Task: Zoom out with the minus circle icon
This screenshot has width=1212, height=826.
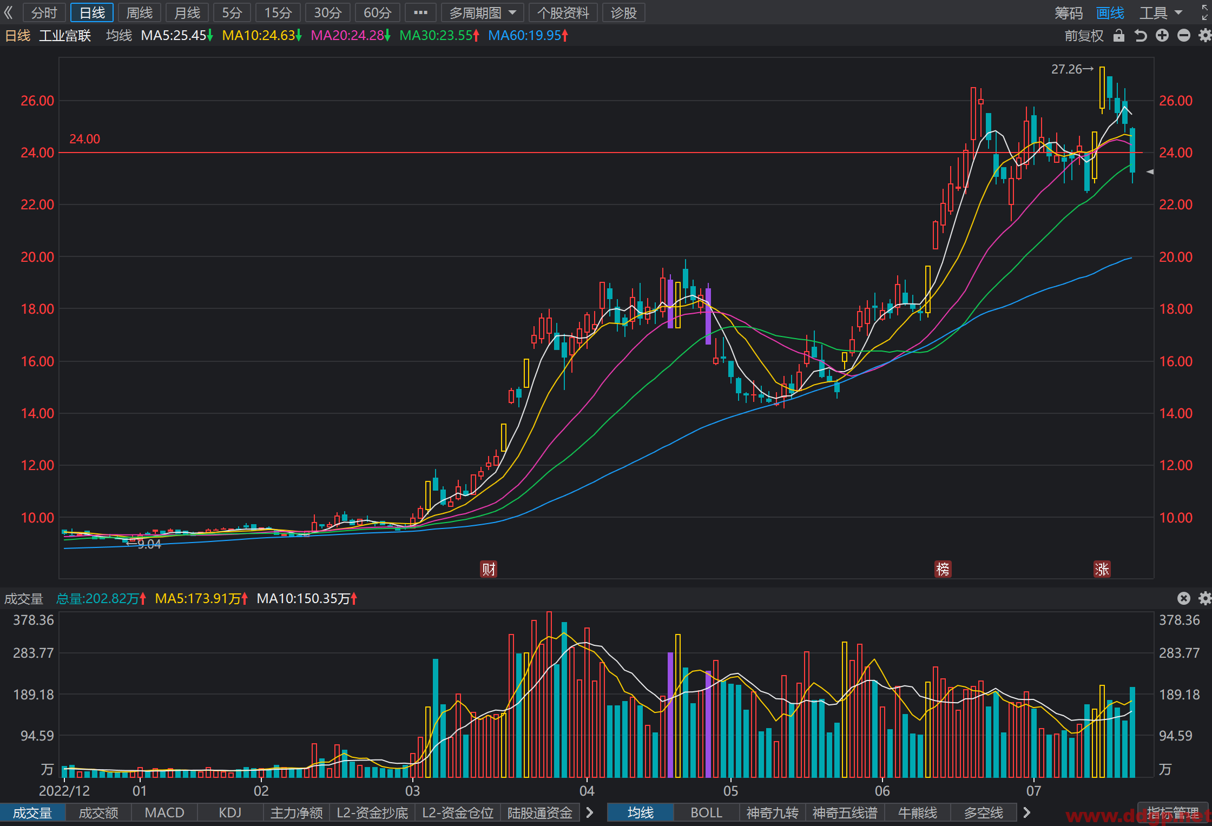Action: pyautogui.click(x=1183, y=36)
